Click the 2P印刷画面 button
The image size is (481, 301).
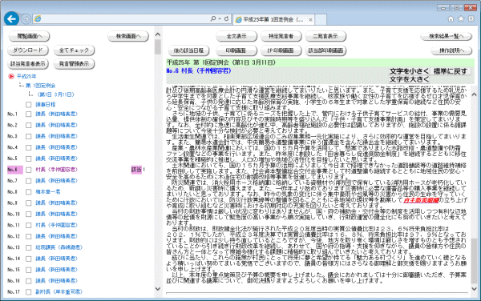(281, 50)
